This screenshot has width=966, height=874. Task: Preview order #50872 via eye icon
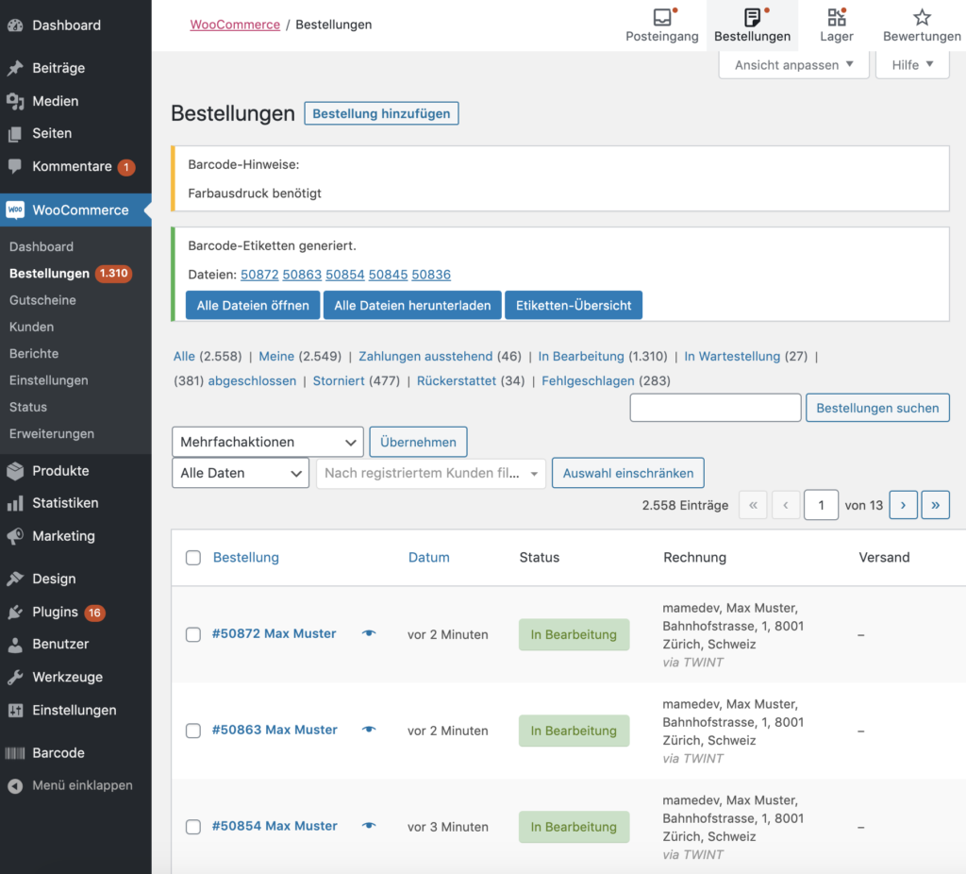(369, 633)
